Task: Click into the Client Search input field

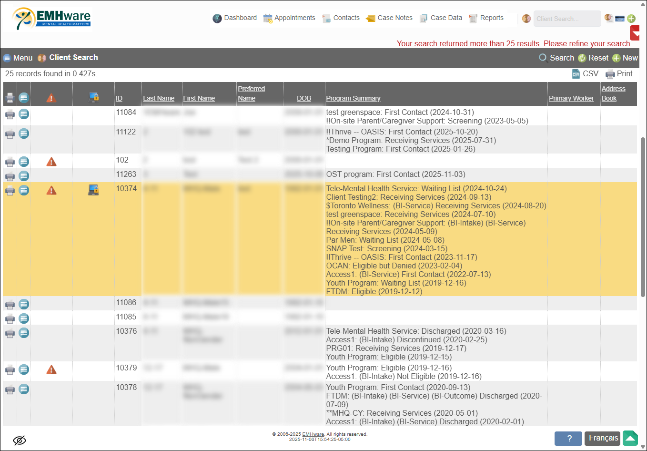Action: pos(566,19)
